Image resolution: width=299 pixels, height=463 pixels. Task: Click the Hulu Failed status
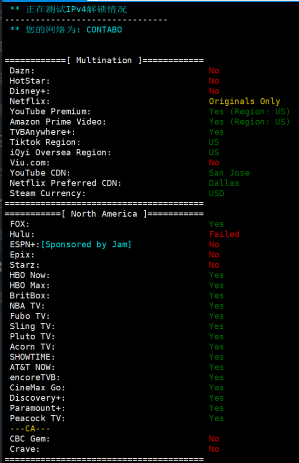tap(224, 234)
